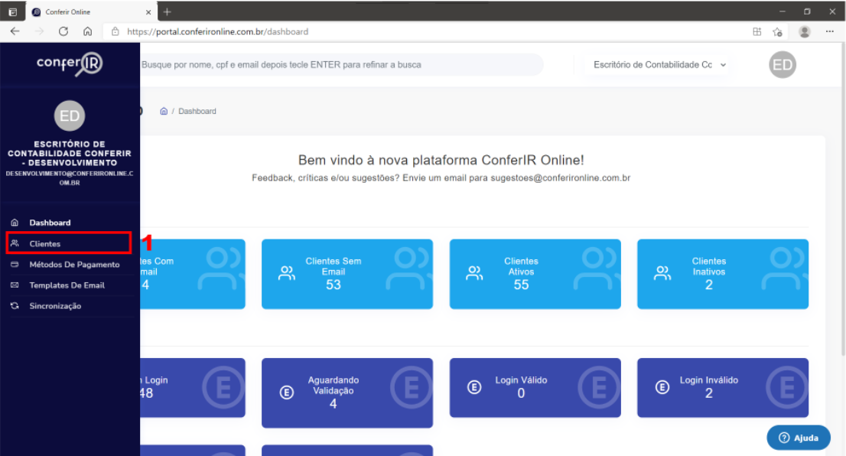
Task: Open the Login Inválido card
Action: [722, 387]
